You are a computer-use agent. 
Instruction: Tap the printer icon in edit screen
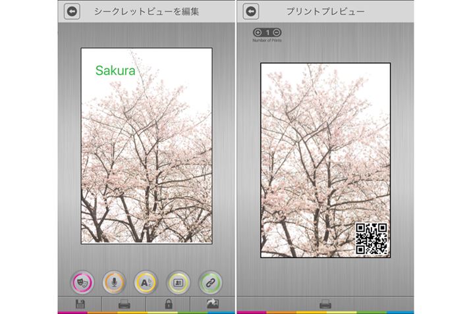pos(124,304)
